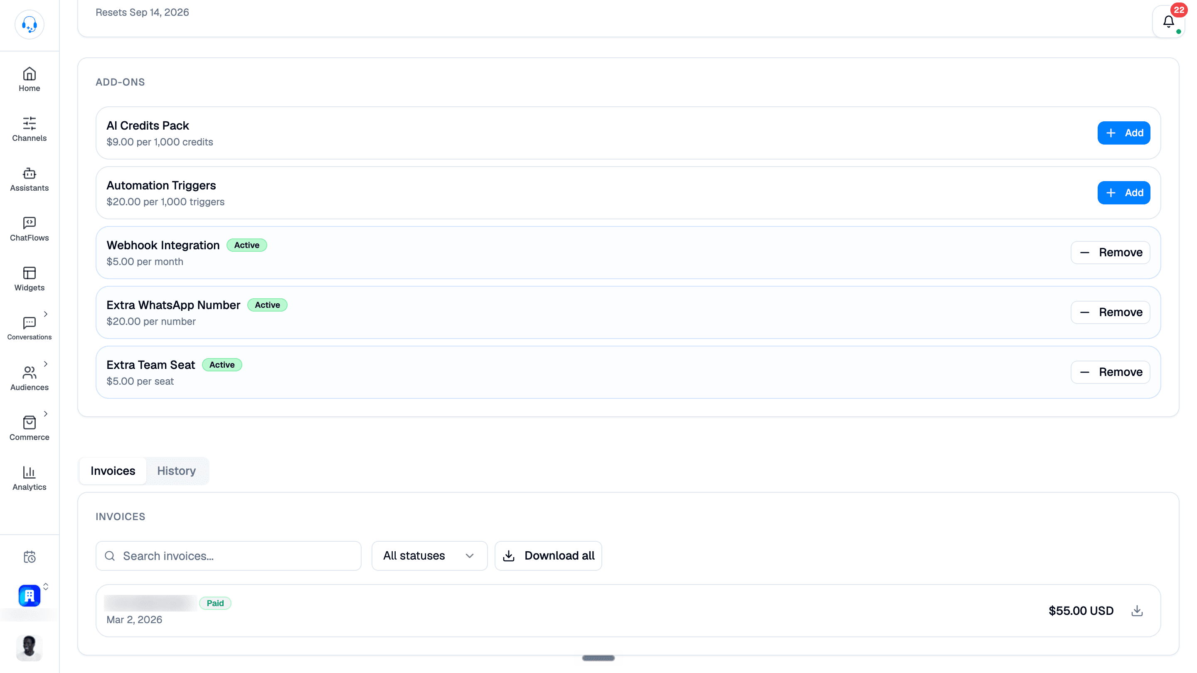Add the AI Credits Pack add-on
The width and height of the screenshot is (1197, 673).
click(1123, 133)
